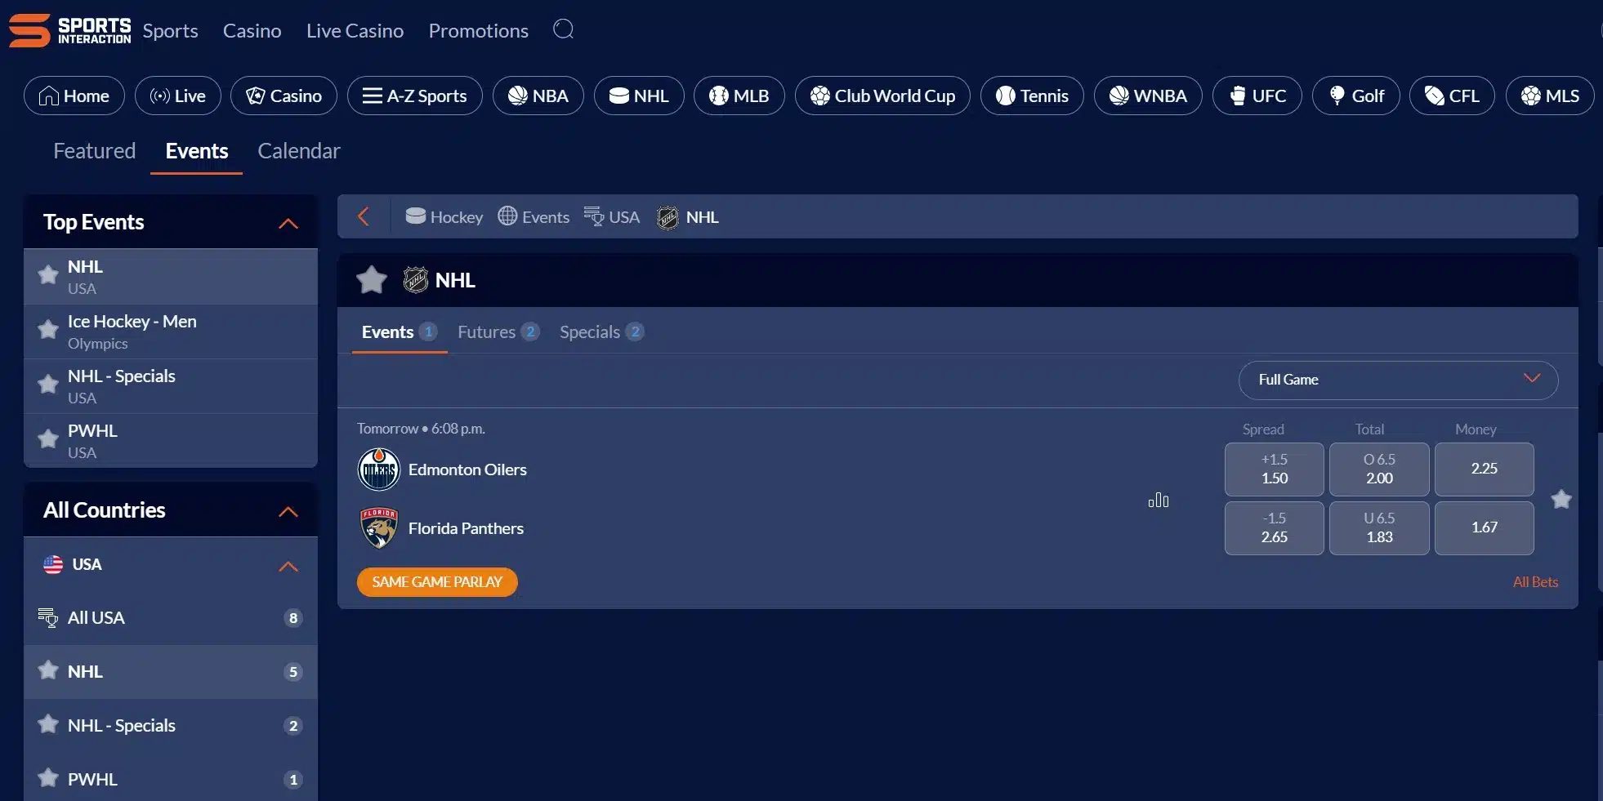This screenshot has height=801, width=1603.
Task: Bet Under 6.5 total at 1.83
Action: [1379, 527]
